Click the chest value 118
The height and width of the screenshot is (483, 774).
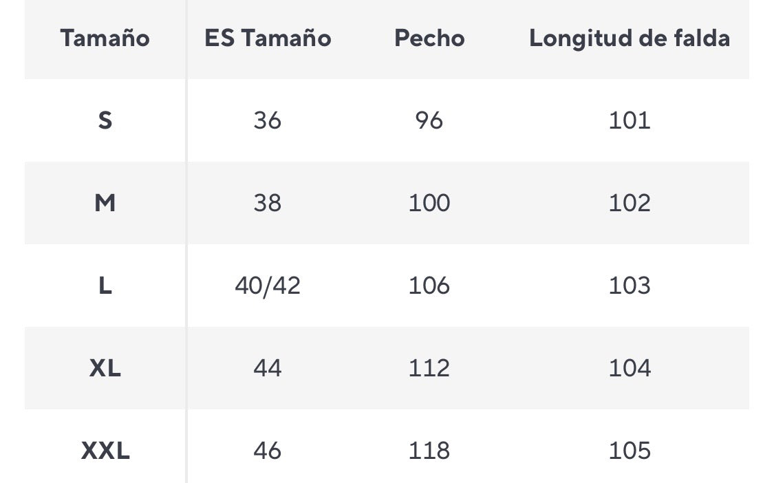tap(429, 451)
